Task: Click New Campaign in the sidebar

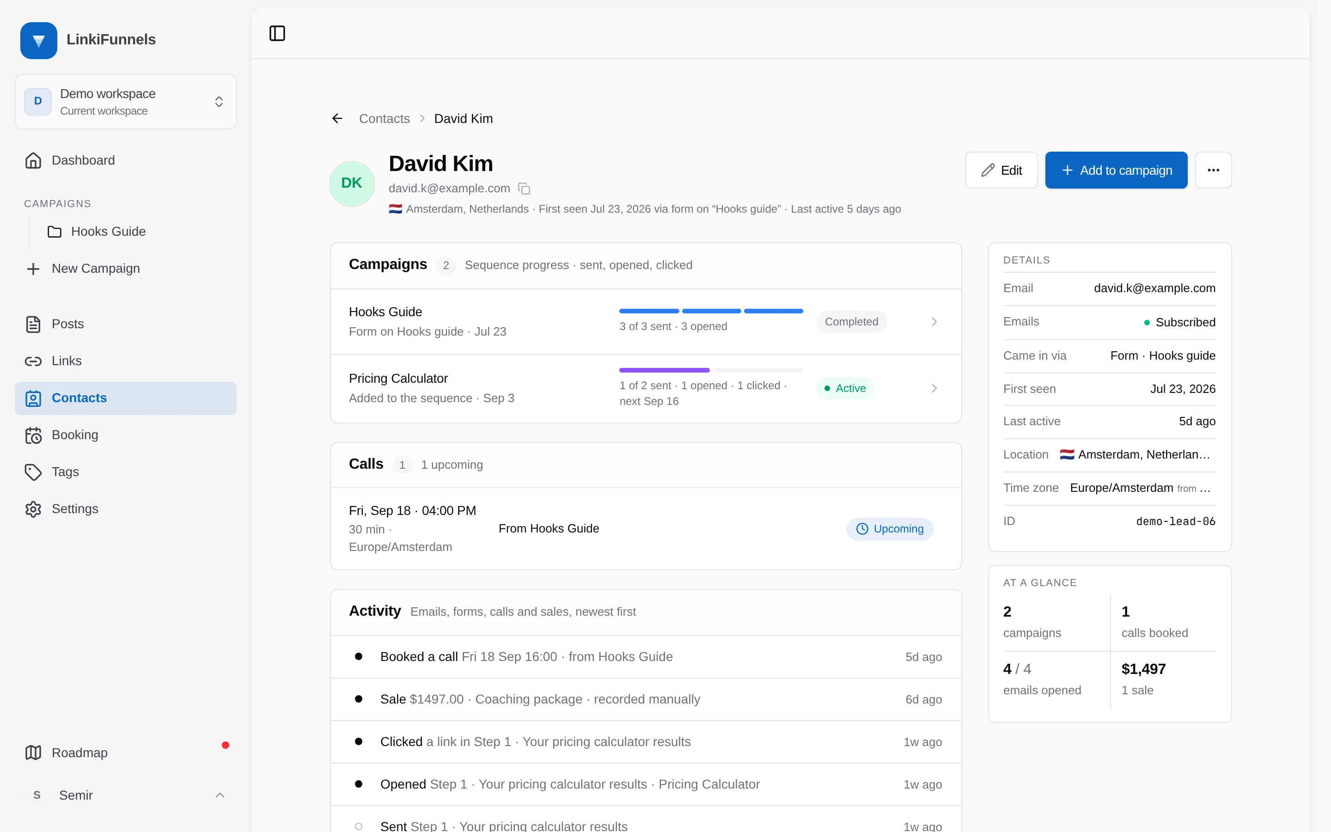Action: click(125, 269)
